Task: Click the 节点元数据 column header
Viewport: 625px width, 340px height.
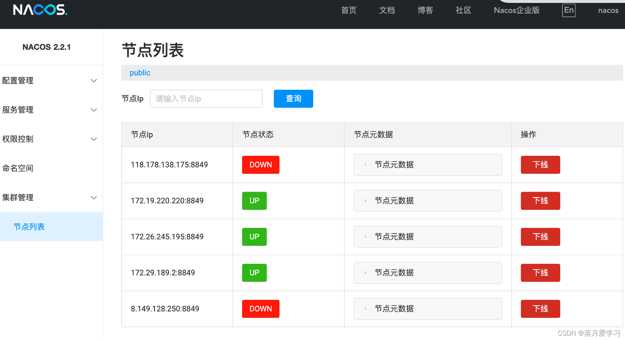Action: 428,135
